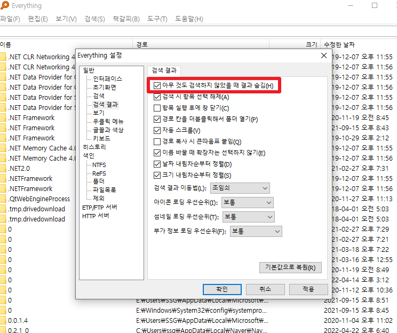Select 키보드 in settings tree
Viewport: 397px width, 333px height.
point(101,139)
